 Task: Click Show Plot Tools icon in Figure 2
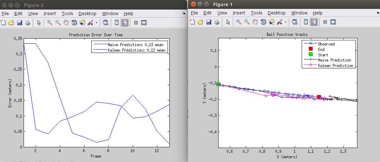144,23
